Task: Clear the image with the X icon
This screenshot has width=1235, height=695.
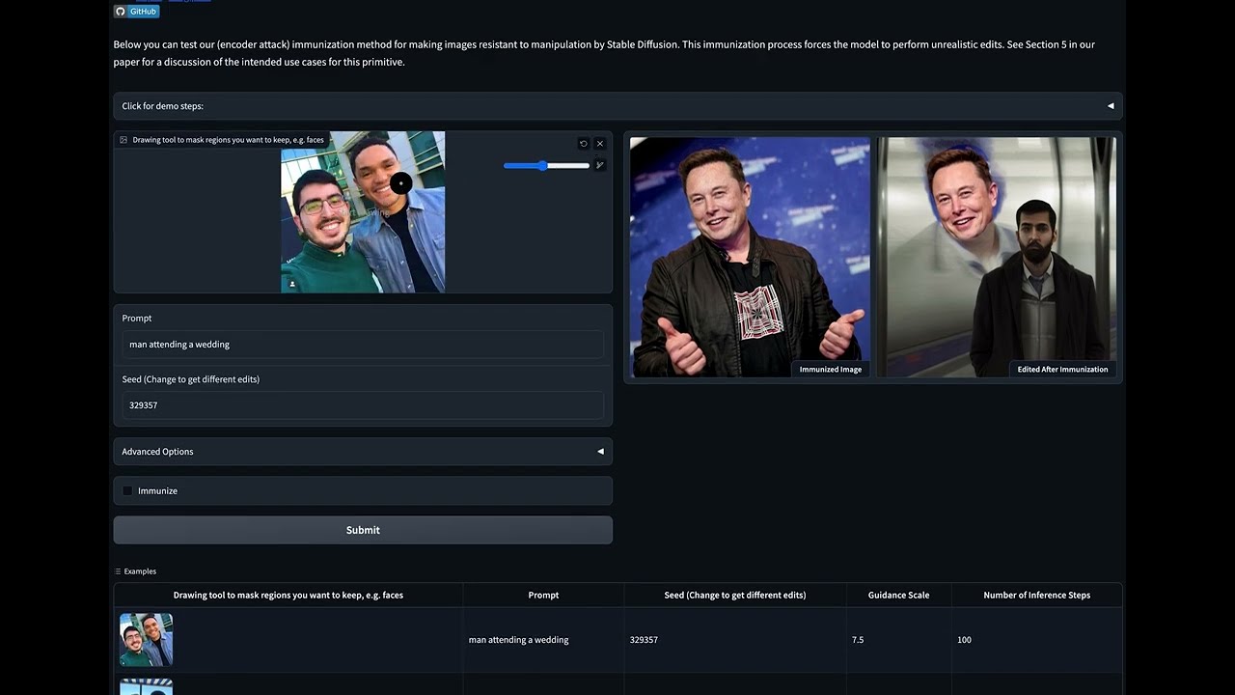Action: [600, 143]
